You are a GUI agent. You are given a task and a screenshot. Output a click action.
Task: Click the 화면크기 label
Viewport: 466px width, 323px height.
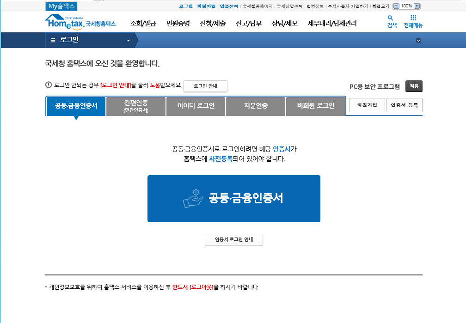click(x=380, y=6)
